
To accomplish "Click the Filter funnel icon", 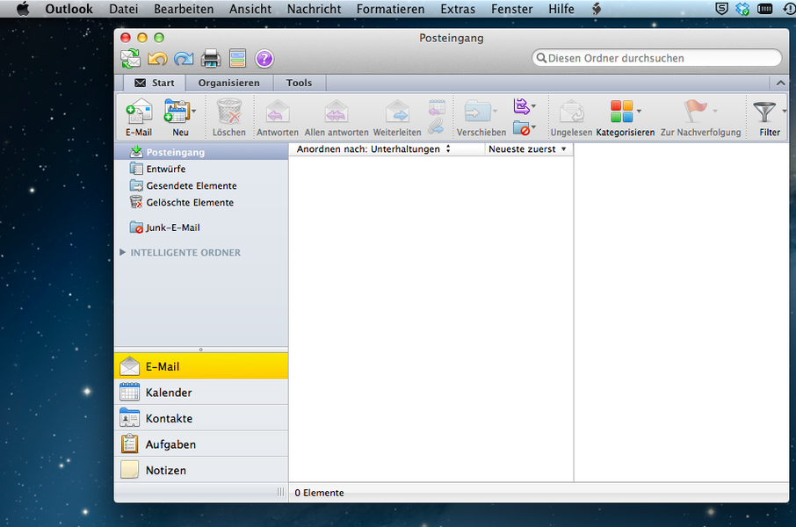I will click(764, 112).
